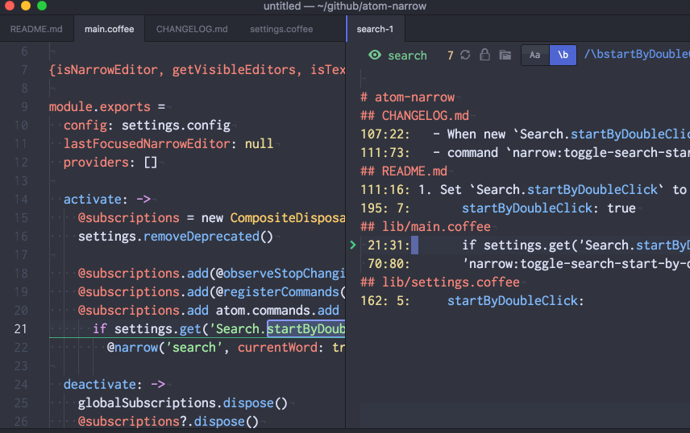Click line number 14 in gutter
The height and width of the screenshot is (433, 690).
pos(20,199)
